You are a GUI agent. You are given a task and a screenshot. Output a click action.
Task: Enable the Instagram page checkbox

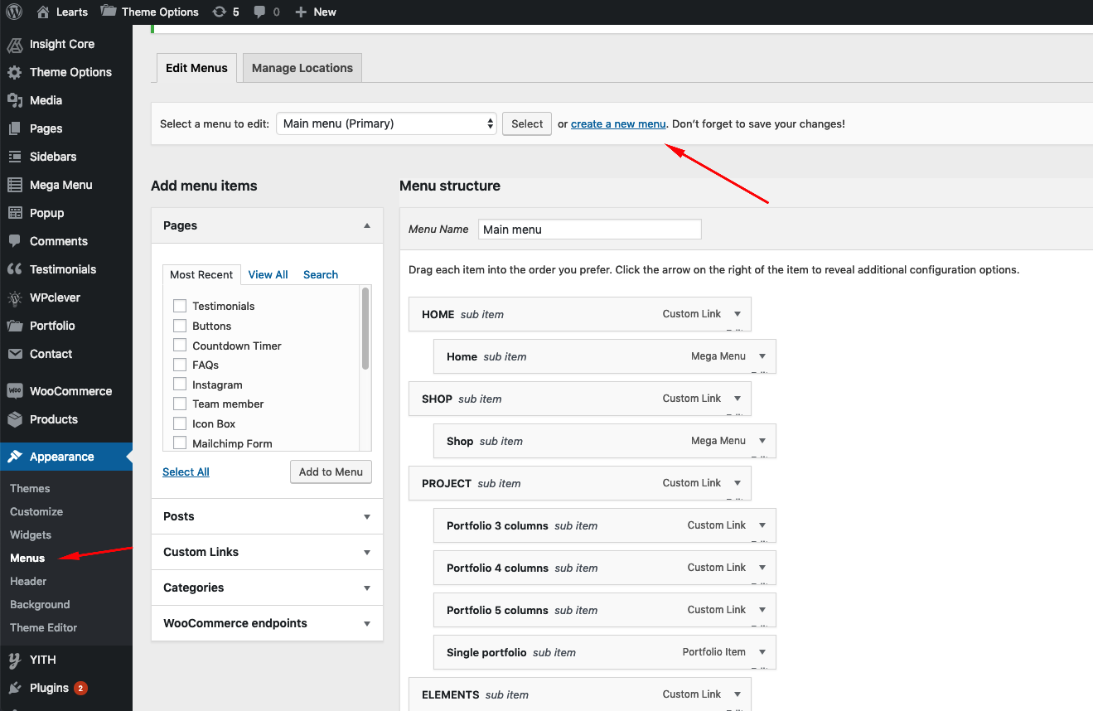[x=180, y=385]
